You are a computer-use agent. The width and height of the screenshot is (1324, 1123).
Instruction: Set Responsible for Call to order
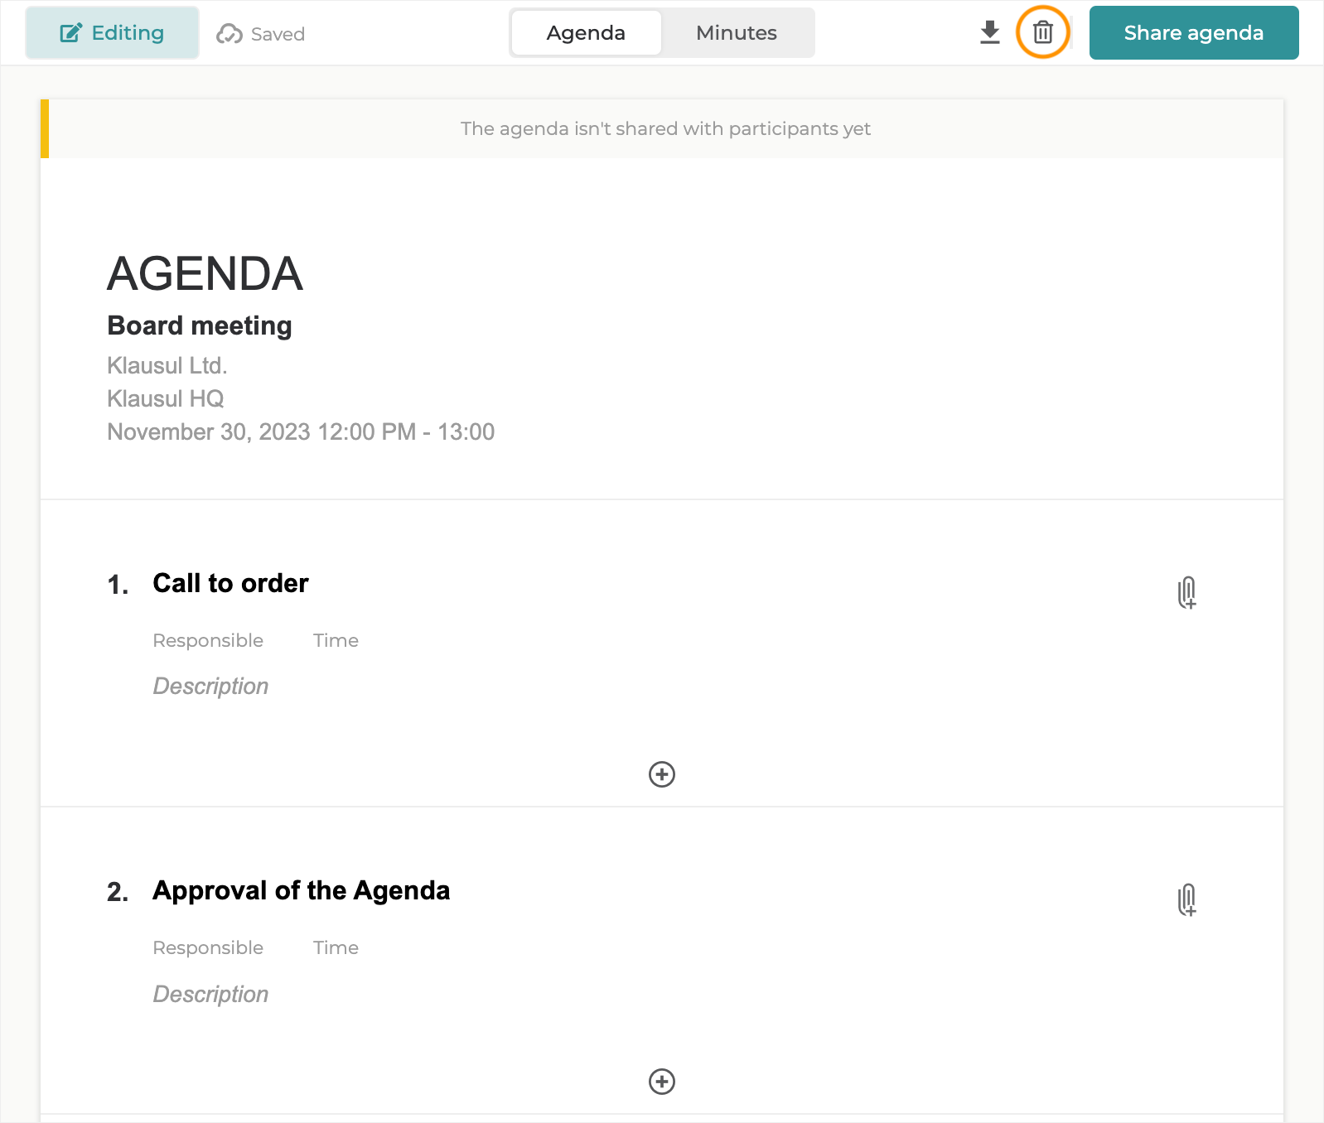(x=208, y=640)
